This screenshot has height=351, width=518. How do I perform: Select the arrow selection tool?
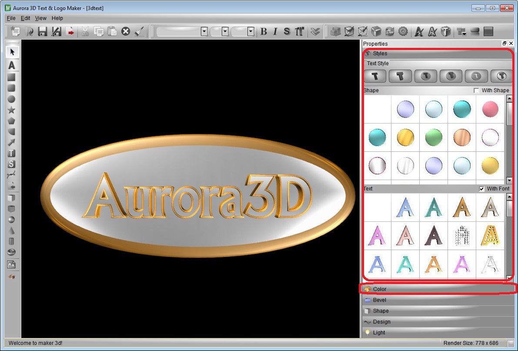(x=12, y=51)
